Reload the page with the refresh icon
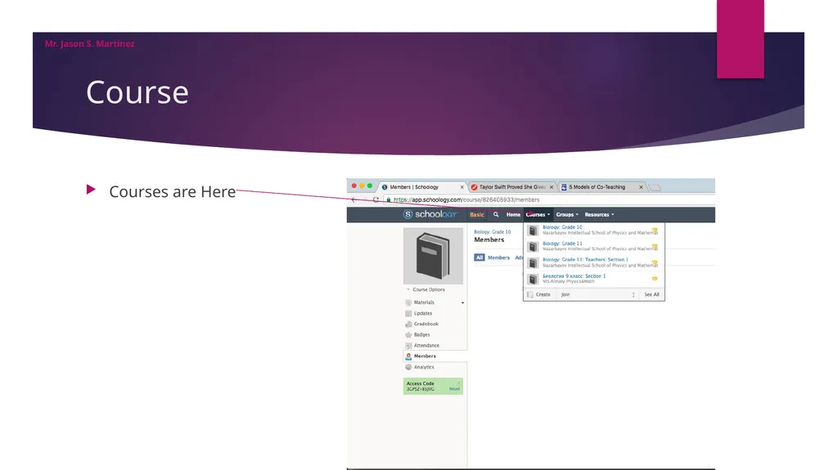The image size is (838, 470). [x=376, y=199]
